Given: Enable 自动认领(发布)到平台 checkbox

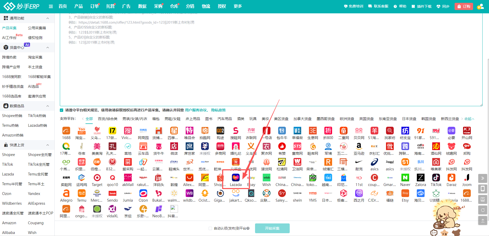Looking at the screenshot, I should (210, 228).
